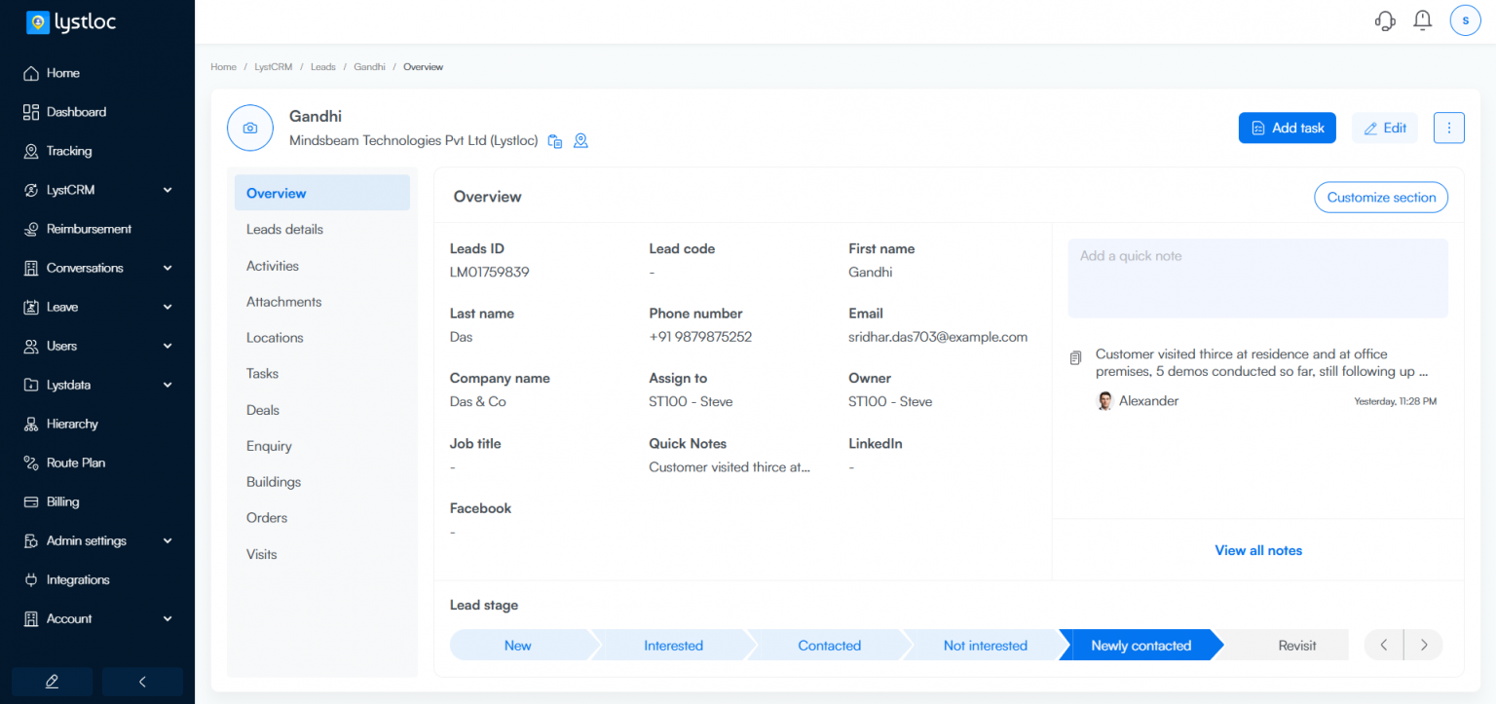Click the camera icon to upload photo
This screenshot has width=1496, height=704.
(x=250, y=129)
